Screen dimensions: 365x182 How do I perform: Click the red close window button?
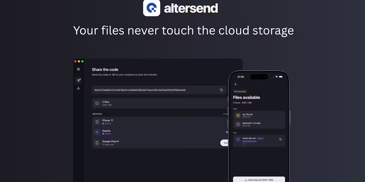click(x=75, y=61)
